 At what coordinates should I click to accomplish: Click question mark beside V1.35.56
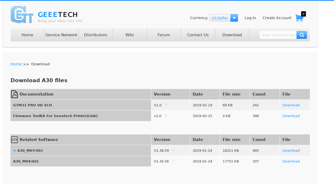(173, 161)
